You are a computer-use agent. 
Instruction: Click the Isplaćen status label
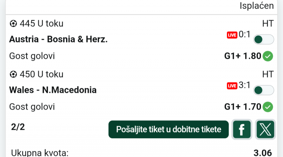click(256, 6)
